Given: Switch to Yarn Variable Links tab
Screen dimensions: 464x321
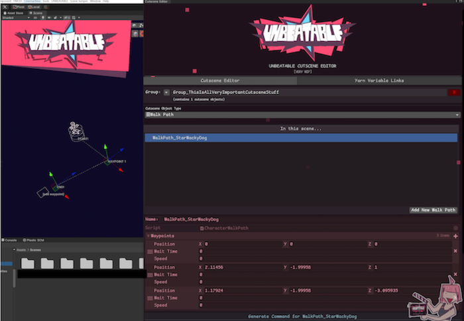Looking at the screenshot, I should pos(379,80).
